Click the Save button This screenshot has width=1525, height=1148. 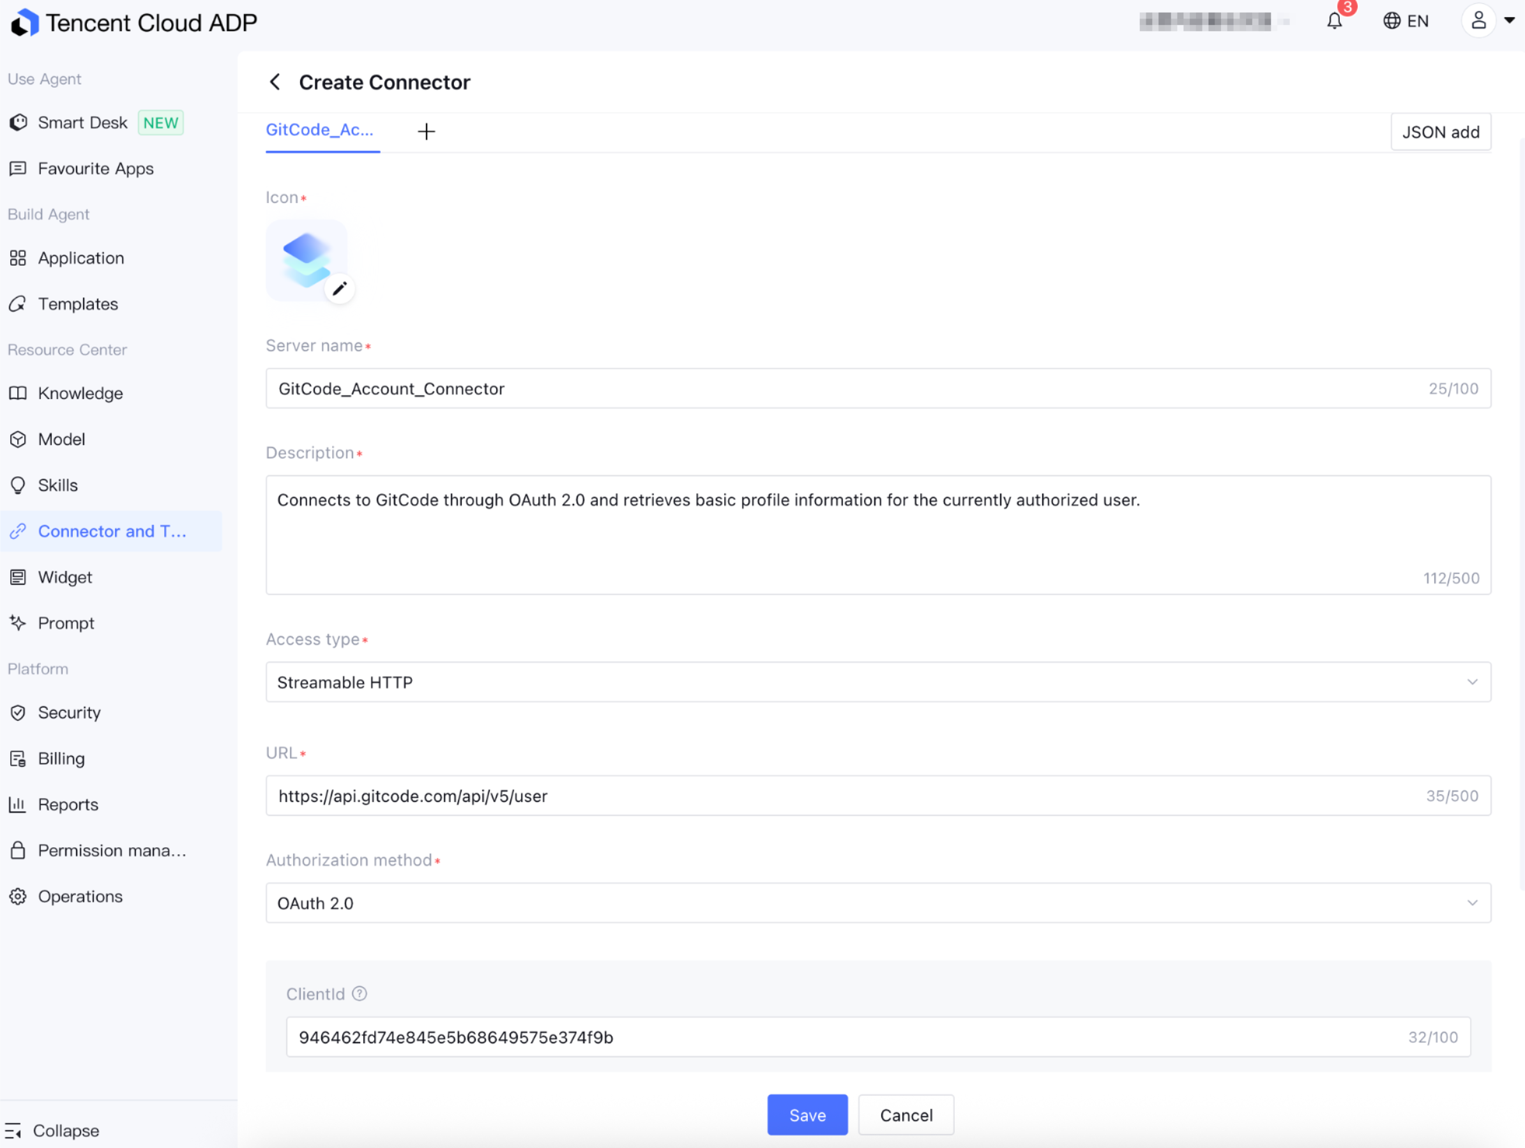807,1114
